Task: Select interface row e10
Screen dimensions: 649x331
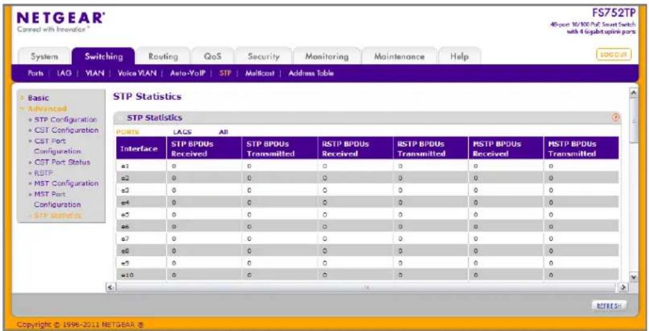Action: [x=367, y=274]
